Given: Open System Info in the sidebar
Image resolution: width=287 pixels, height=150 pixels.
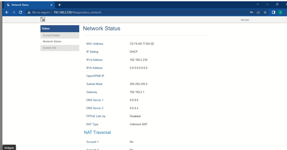Looking at the screenshot, I should click(50, 48).
